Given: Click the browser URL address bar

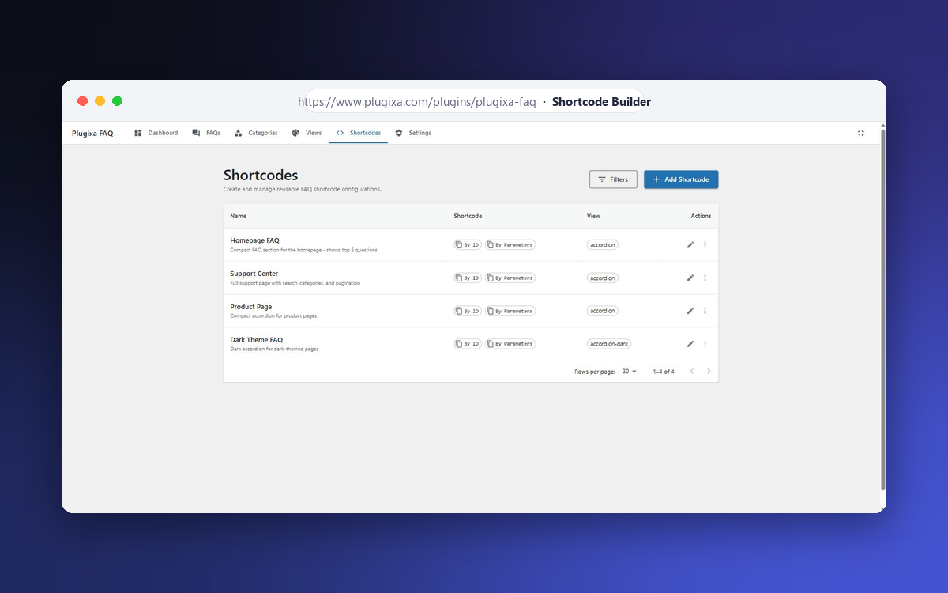Looking at the screenshot, I should tap(474, 101).
